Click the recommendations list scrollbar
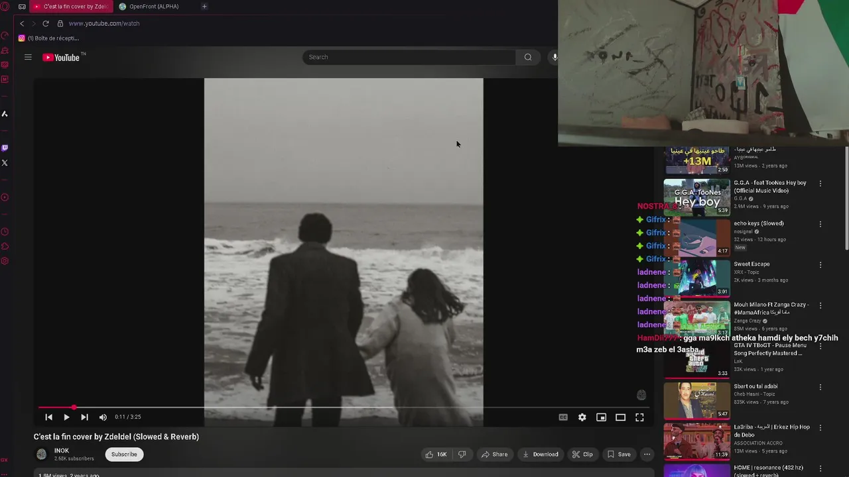Viewport: 849px width, 477px height. [846, 199]
